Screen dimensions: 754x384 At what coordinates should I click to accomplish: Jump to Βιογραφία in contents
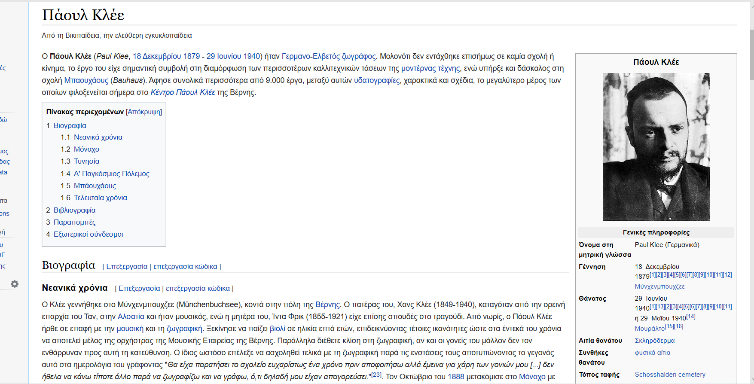click(x=70, y=125)
